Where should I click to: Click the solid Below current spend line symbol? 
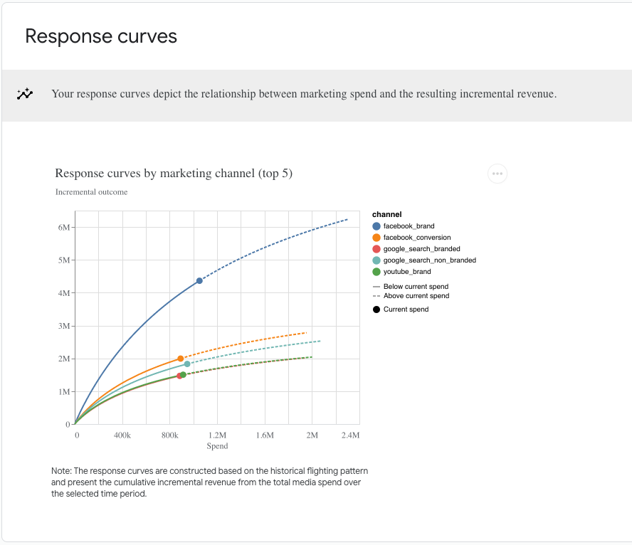376,287
